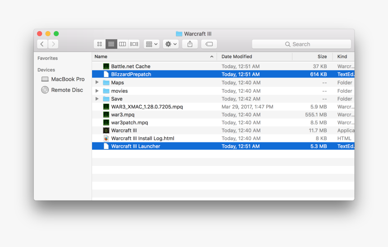Select the Warcraft III Install Log.html name
Viewport: 388px width, 247px height.
coord(143,138)
